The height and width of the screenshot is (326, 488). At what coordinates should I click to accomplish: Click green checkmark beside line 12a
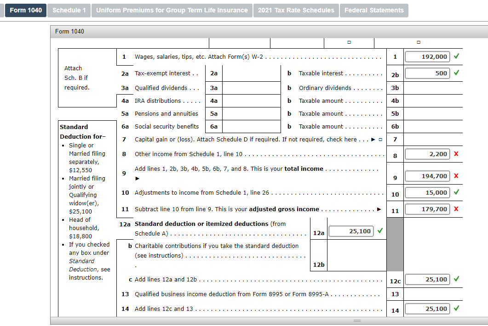point(380,230)
